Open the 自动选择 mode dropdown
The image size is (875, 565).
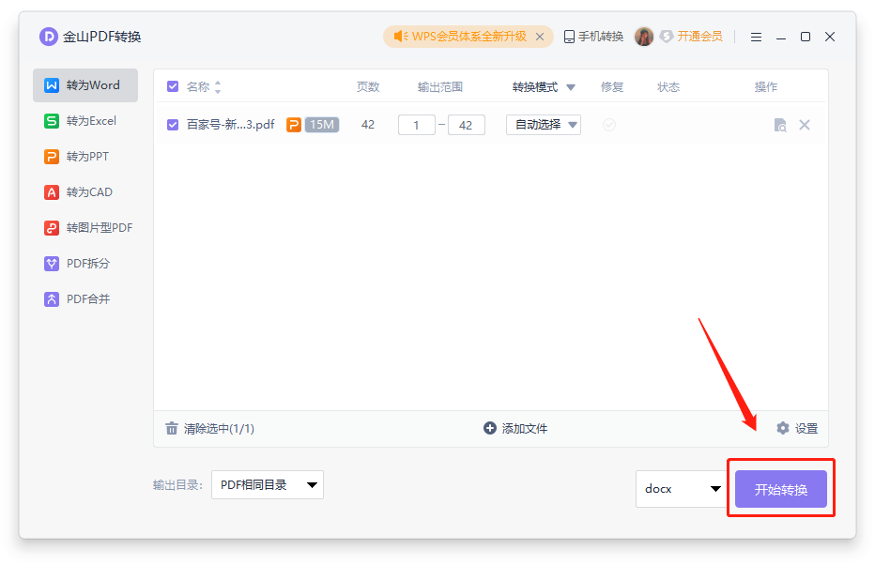(x=544, y=125)
